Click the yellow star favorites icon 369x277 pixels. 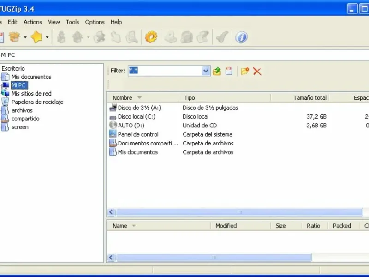tap(36, 37)
